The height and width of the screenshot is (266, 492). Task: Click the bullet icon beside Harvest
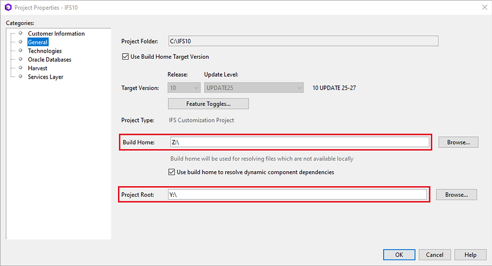[21, 67]
